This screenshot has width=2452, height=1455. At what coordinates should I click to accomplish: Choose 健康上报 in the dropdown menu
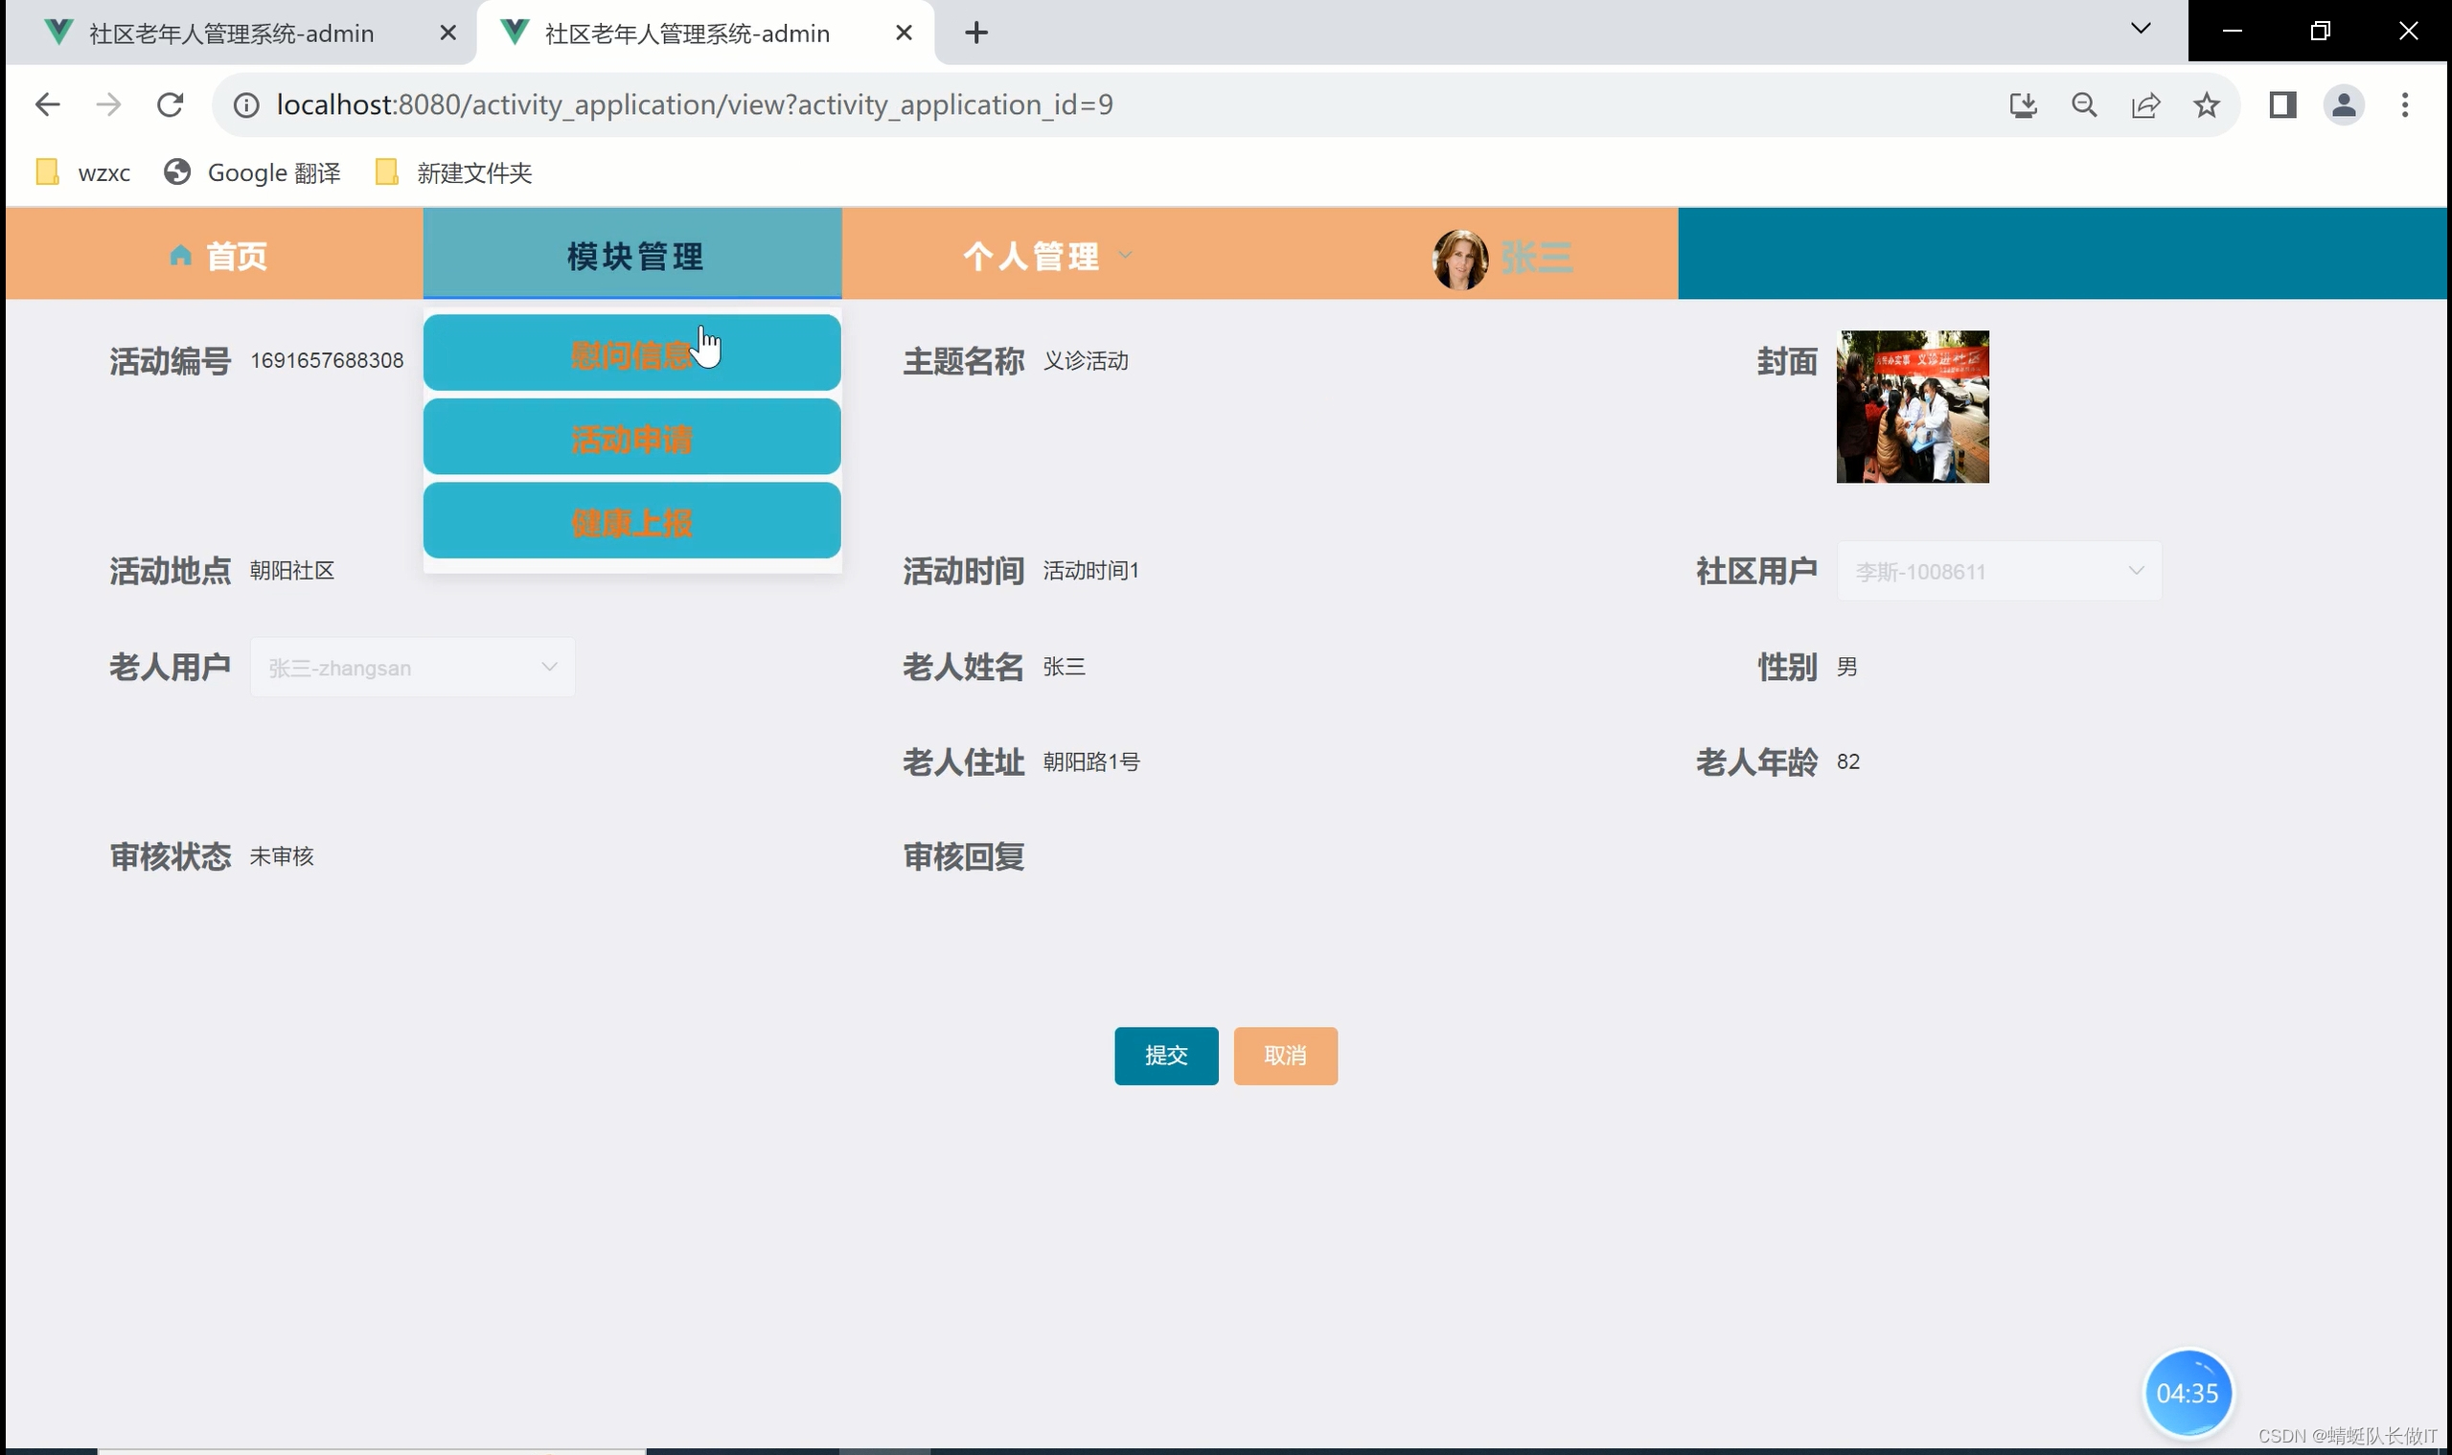pyautogui.click(x=631, y=523)
